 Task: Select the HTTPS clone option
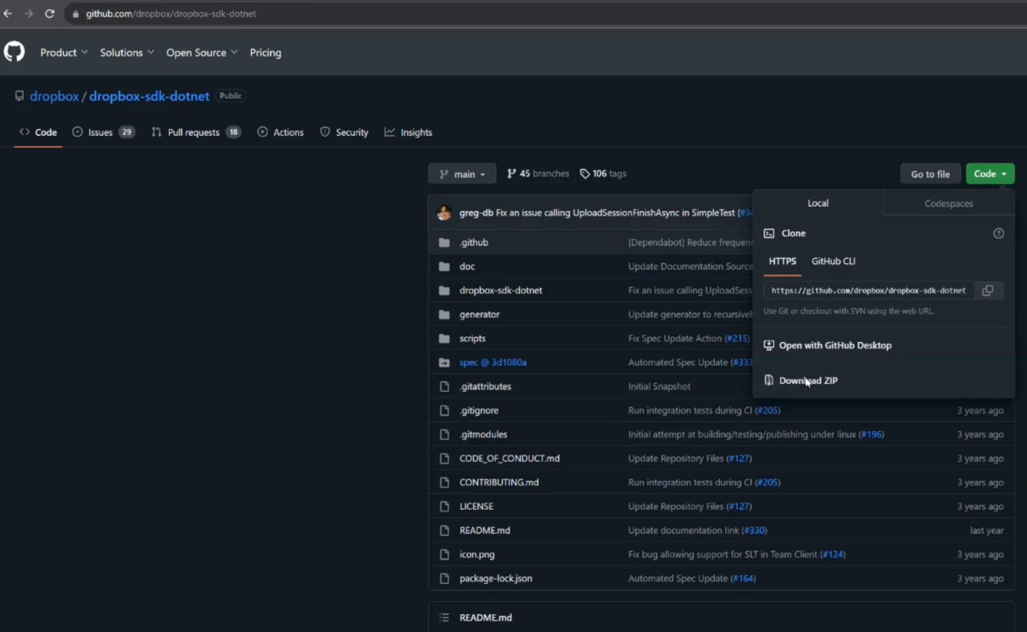coord(782,261)
